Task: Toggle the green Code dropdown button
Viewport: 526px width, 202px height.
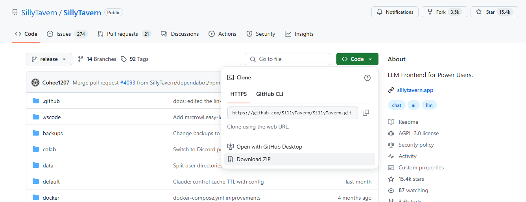Action: tap(357, 59)
